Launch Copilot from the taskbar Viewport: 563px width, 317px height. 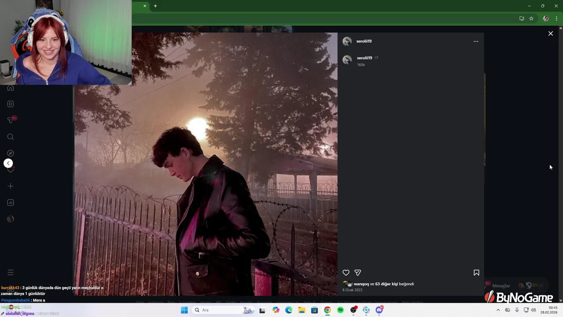[276, 310]
